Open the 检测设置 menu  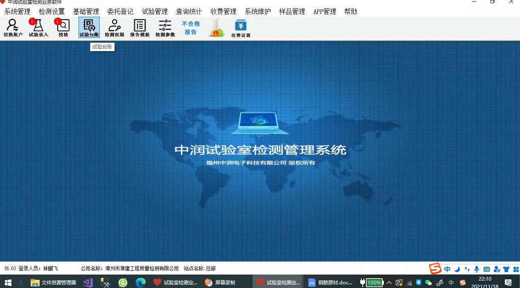(52, 11)
